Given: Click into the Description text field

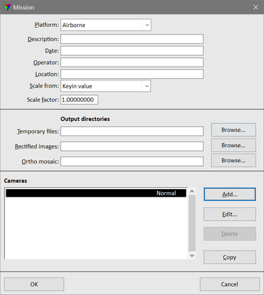Looking at the screenshot, I should point(132,39).
